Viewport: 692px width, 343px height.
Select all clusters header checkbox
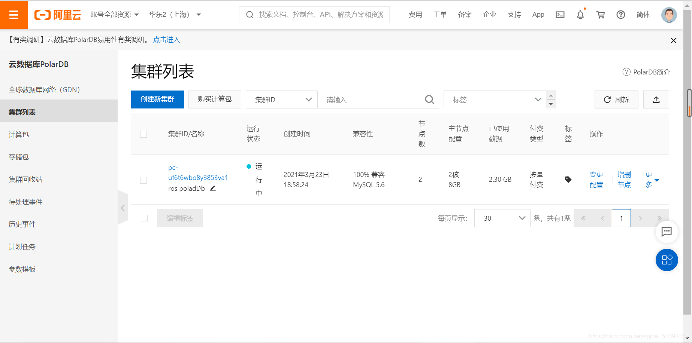pos(143,134)
